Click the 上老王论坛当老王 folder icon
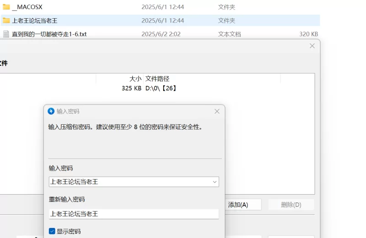Viewport: 366px width, 238px height. click(6, 21)
